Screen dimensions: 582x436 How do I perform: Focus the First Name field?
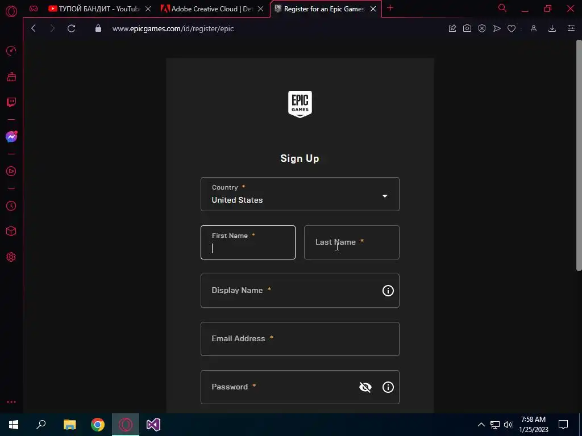click(x=248, y=242)
